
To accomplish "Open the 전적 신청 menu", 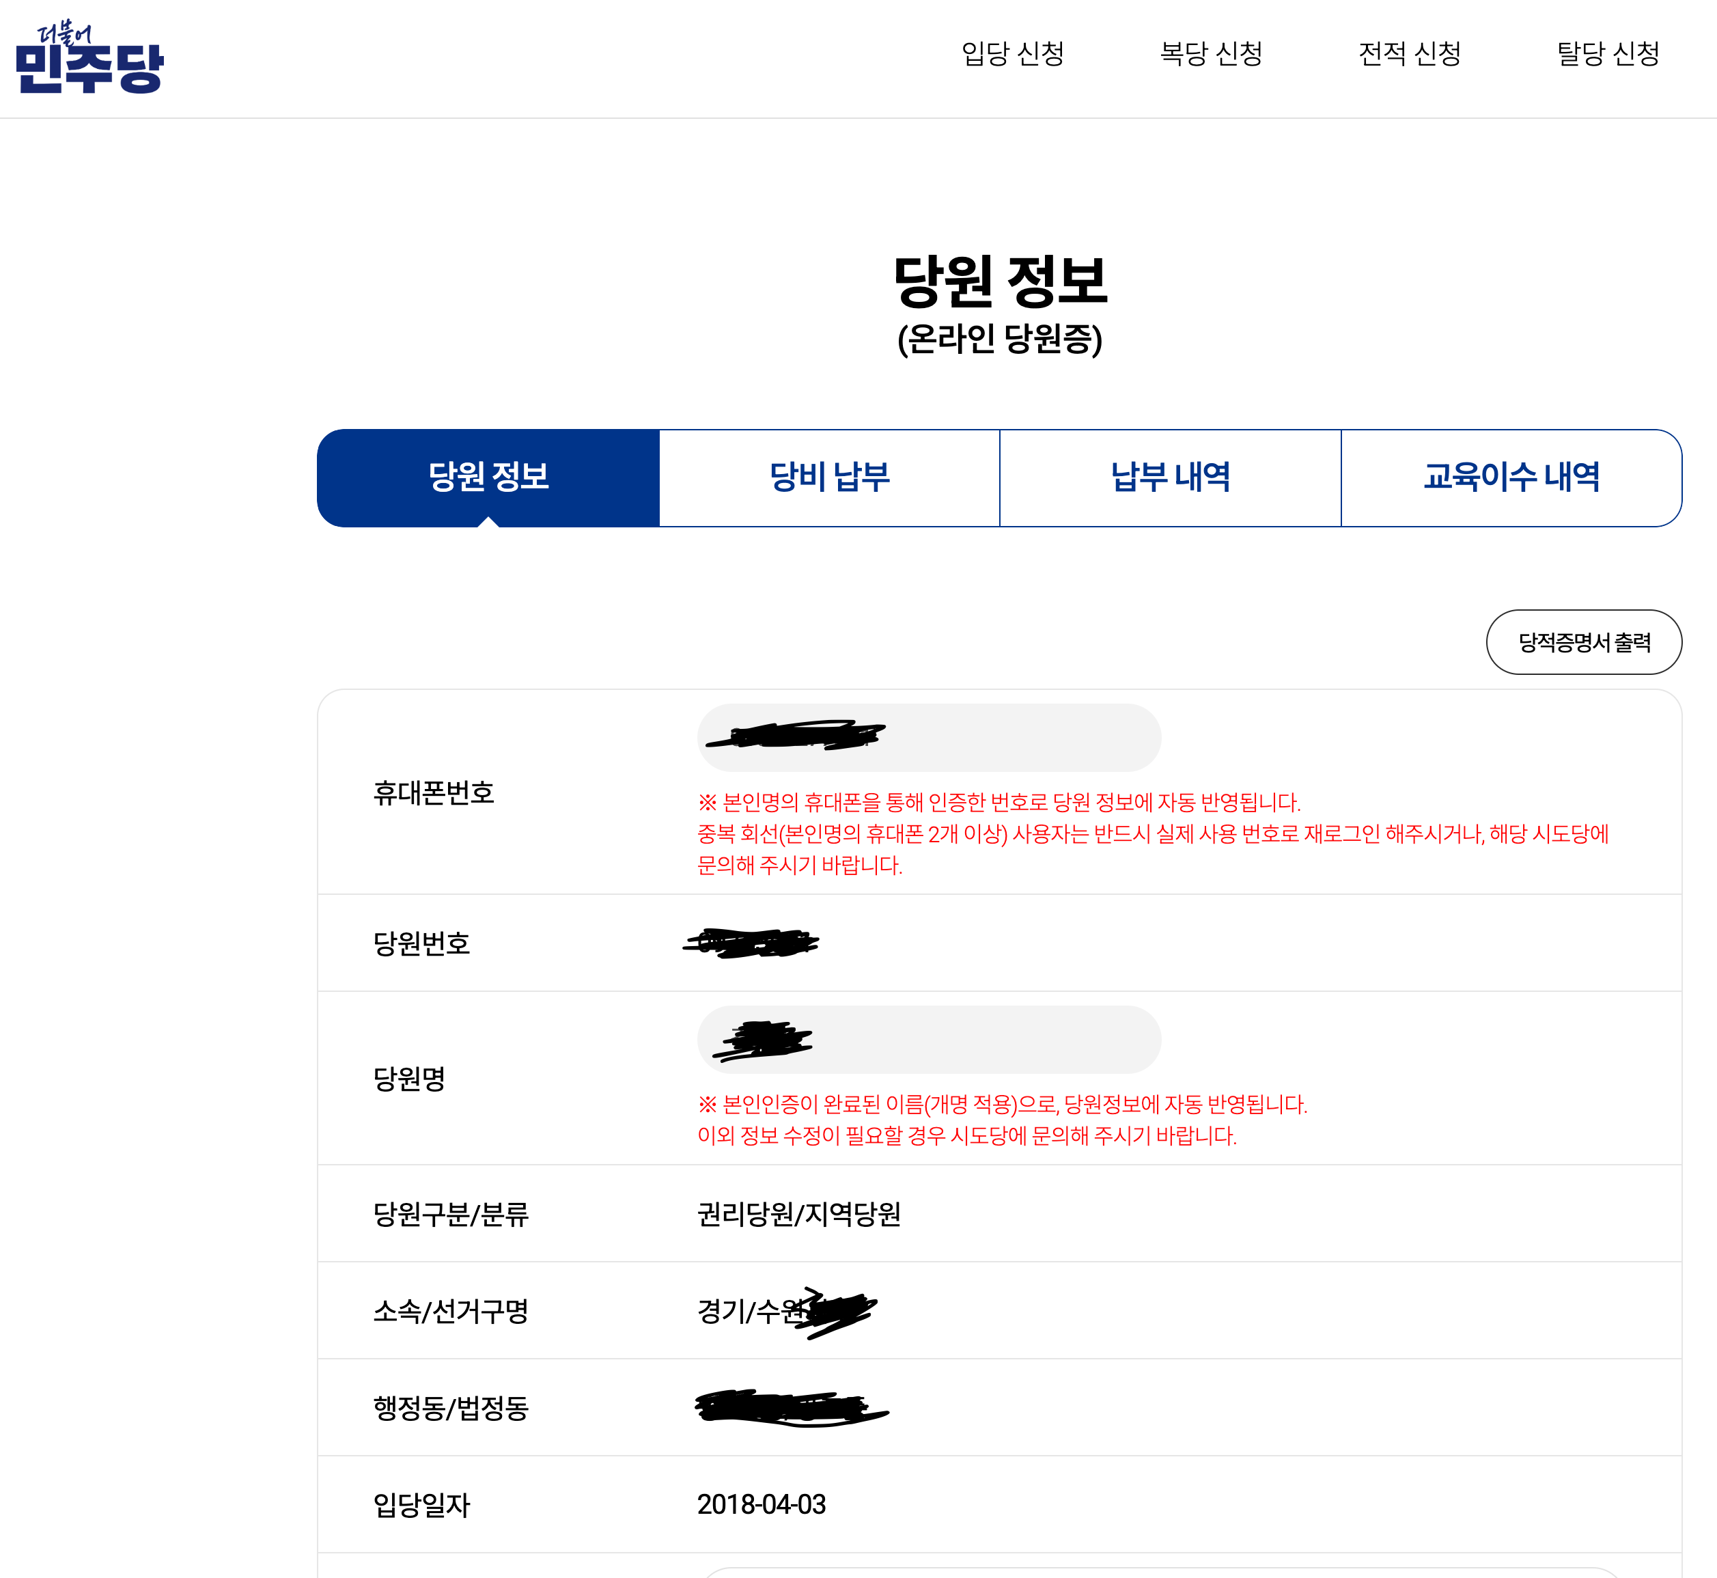I will click(x=1410, y=54).
